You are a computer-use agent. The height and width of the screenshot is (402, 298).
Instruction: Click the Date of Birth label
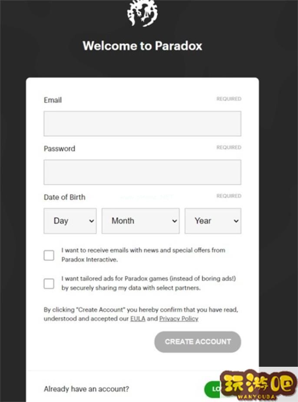click(65, 197)
